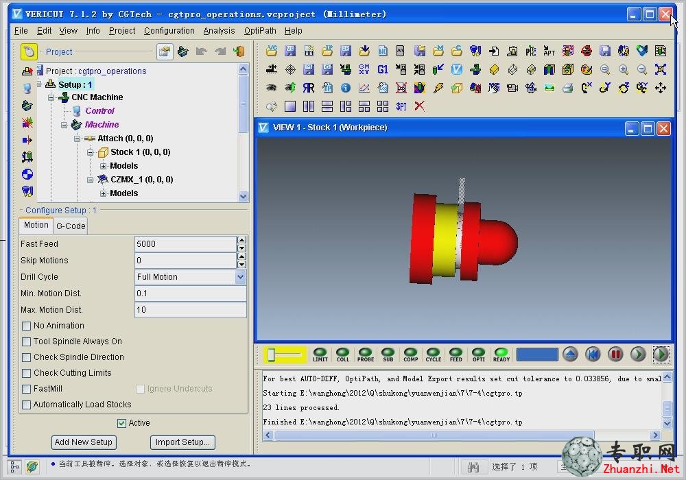Toggle the No Animation checkbox
Viewport: 686px width, 480px height.
tap(26, 326)
